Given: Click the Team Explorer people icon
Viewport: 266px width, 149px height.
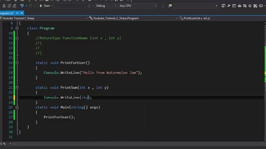Looking at the screenshot, I should 245,6.
